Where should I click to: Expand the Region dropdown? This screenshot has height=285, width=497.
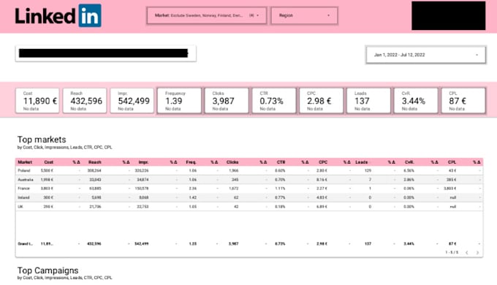pos(304,15)
